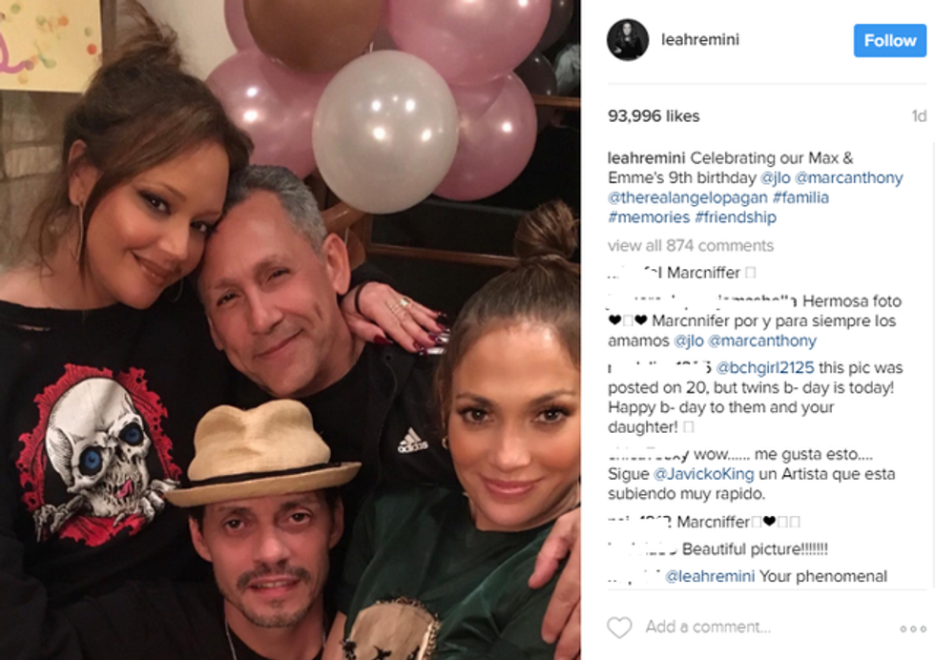Image resolution: width=935 pixels, height=660 pixels.
Task: Click leahremini username in the caption
Action: 647,158
